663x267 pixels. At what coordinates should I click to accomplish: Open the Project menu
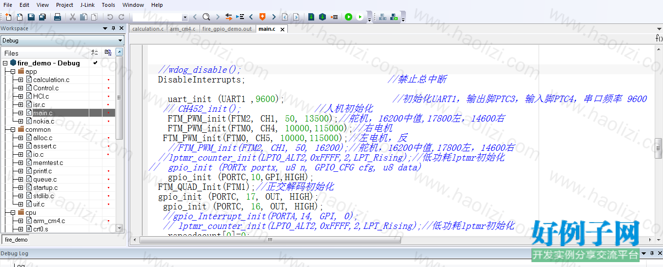pos(64,5)
